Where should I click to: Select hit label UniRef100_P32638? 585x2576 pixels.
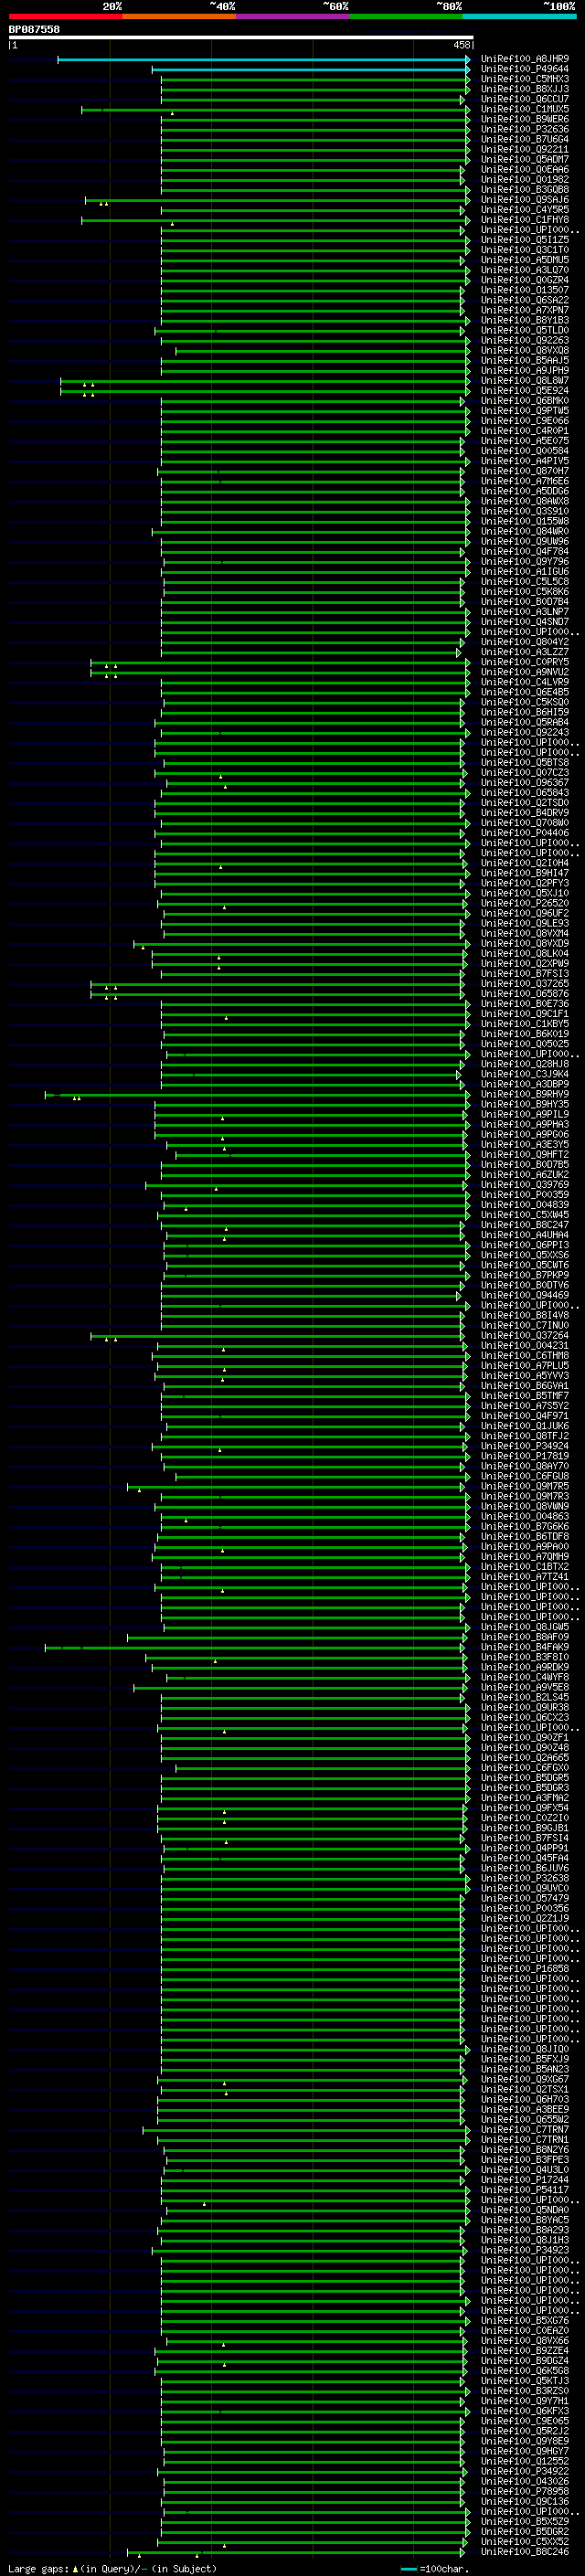(525, 1878)
